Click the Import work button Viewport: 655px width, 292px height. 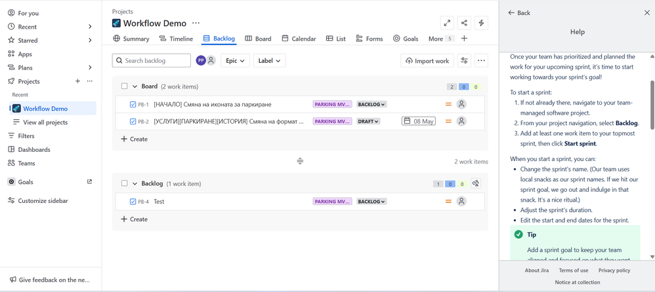pos(427,60)
